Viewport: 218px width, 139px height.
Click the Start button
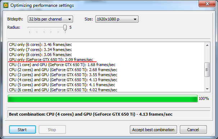coord(22,130)
